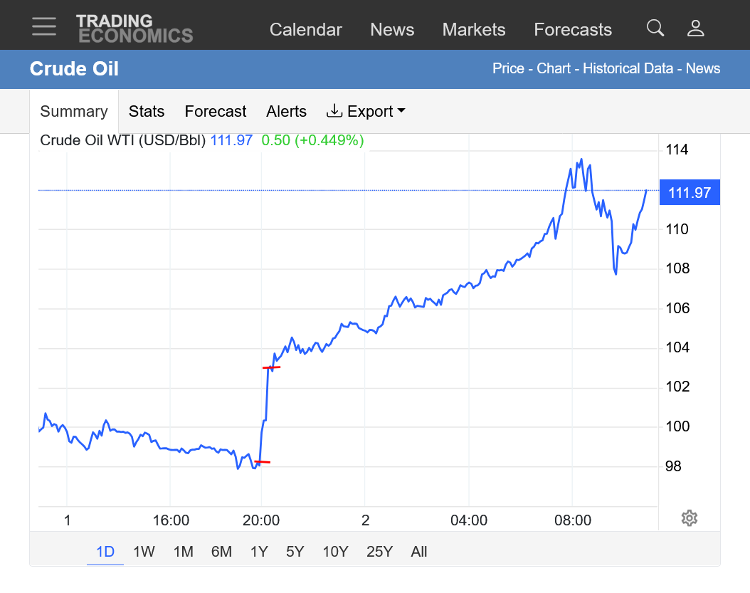Switch to the Stats tab
750x593 pixels.
coord(147,112)
